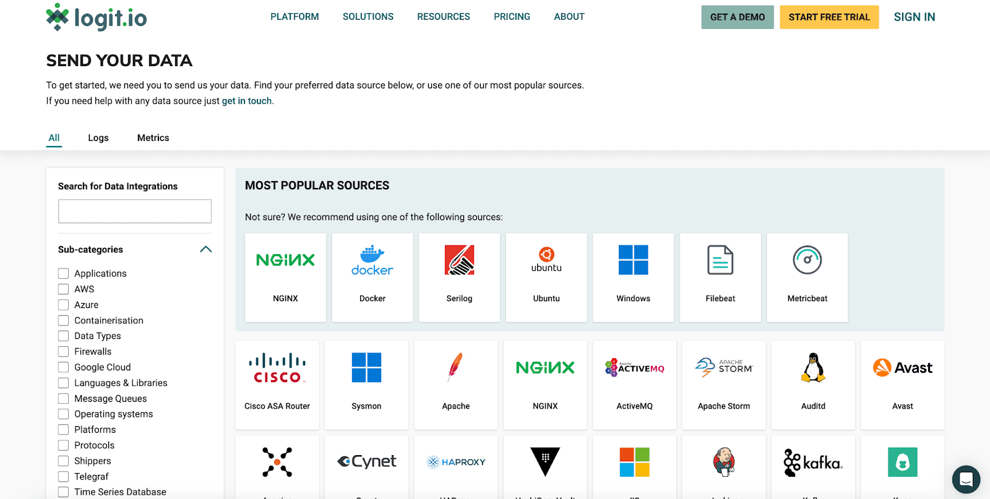Select the Apache Storm integration
This screenshot has width=990, height=499.
pyautogui.click(x=724, y=385)
